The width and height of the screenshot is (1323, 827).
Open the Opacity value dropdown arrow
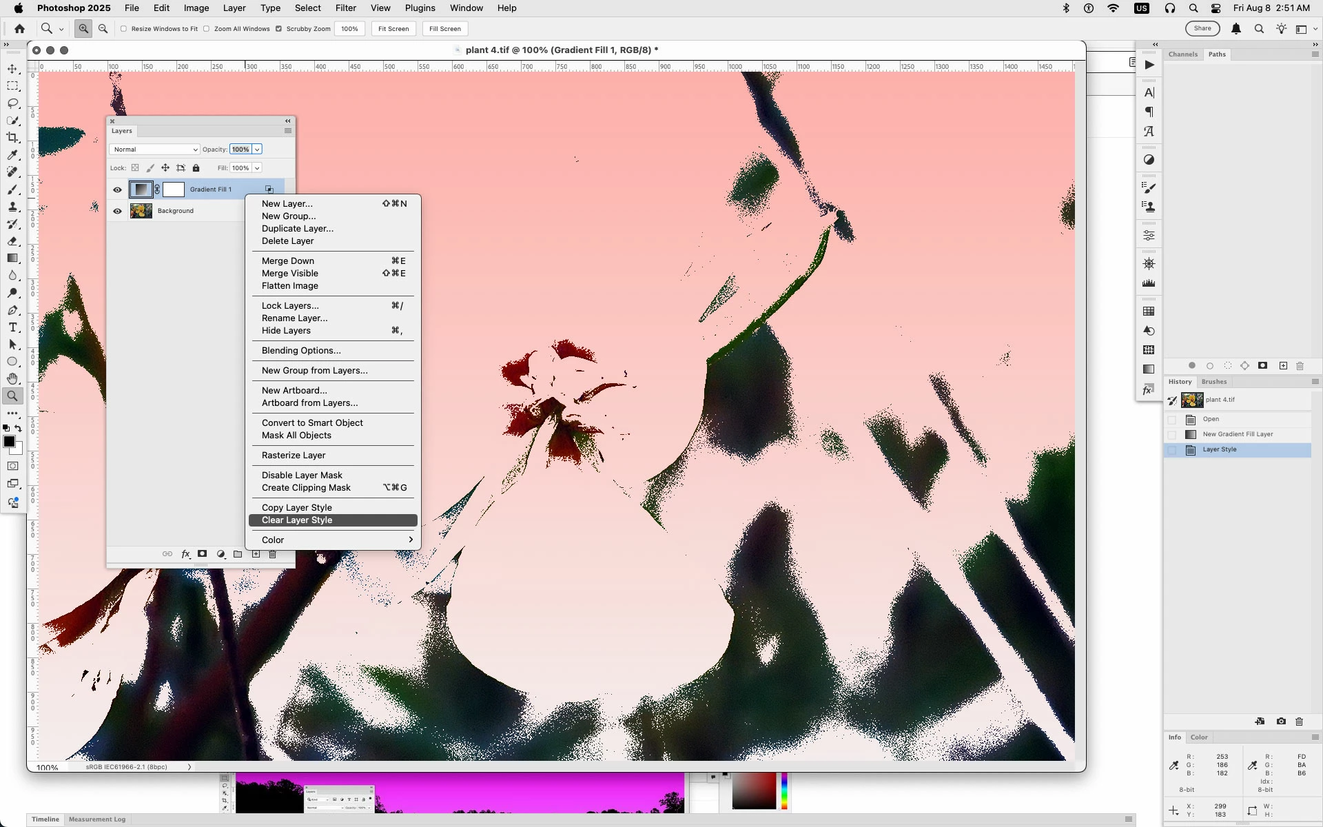[x=257, y=150]
